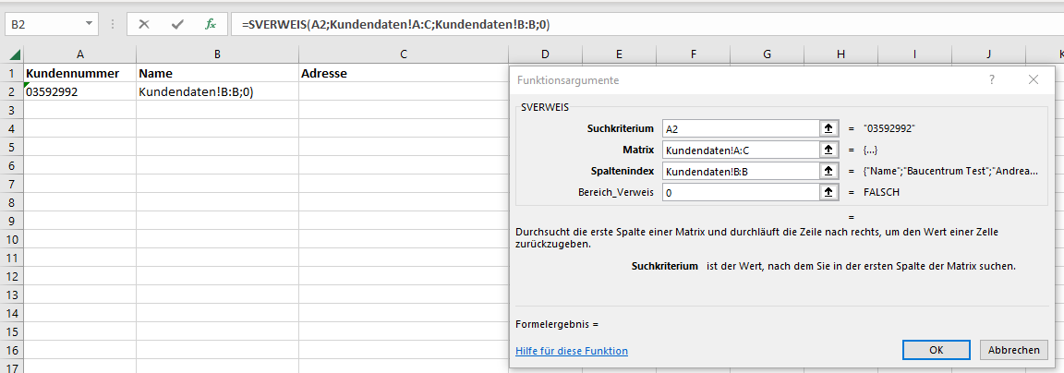Viewport: 1064px width, 373px height.
Task: Select column B header
Action: [217, 54]
